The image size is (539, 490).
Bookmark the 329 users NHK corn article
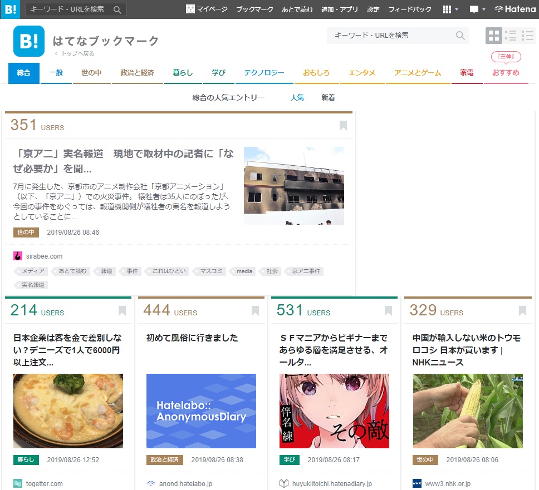tap(522, 310)
